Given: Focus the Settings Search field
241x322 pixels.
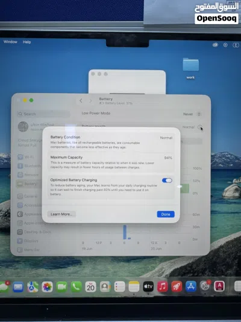Looking at the screenshot, I should 43,114.
